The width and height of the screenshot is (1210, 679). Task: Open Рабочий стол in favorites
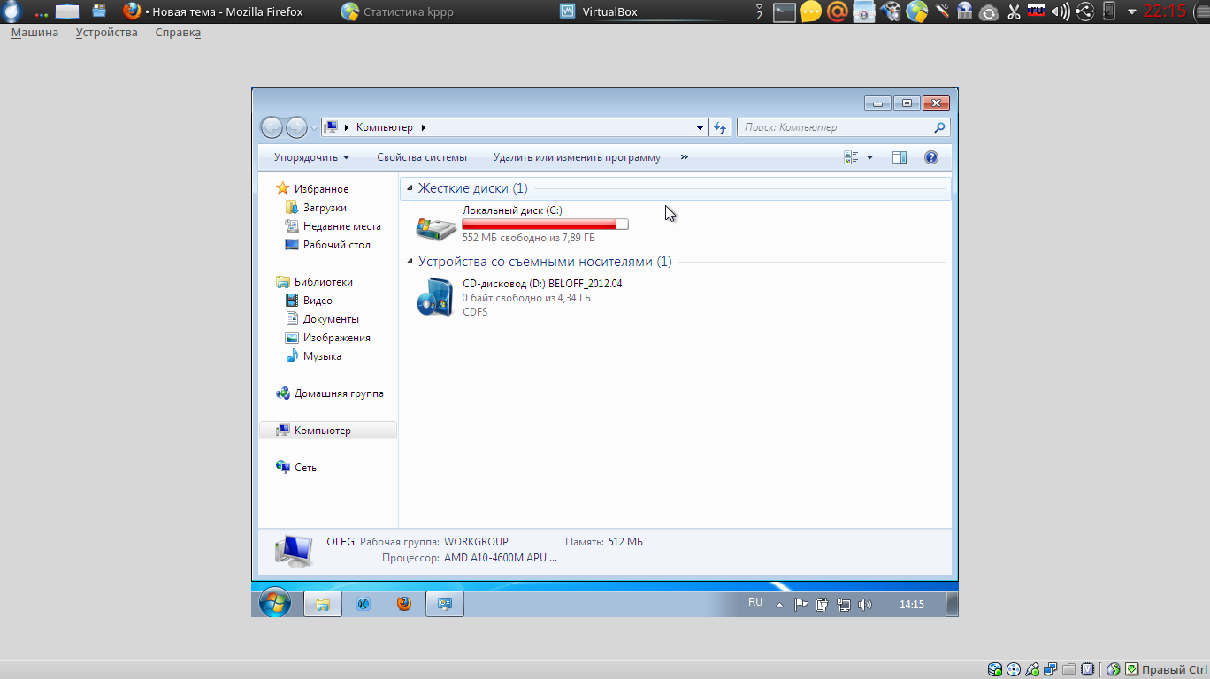pos(336,244)
